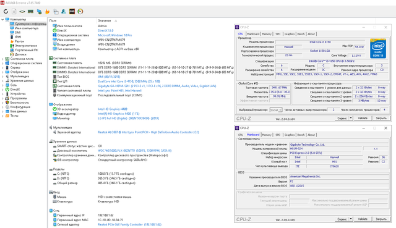Open the DirectX 12.0 link
This screenshot has height=228, width=396.
(x=106, y=30)
